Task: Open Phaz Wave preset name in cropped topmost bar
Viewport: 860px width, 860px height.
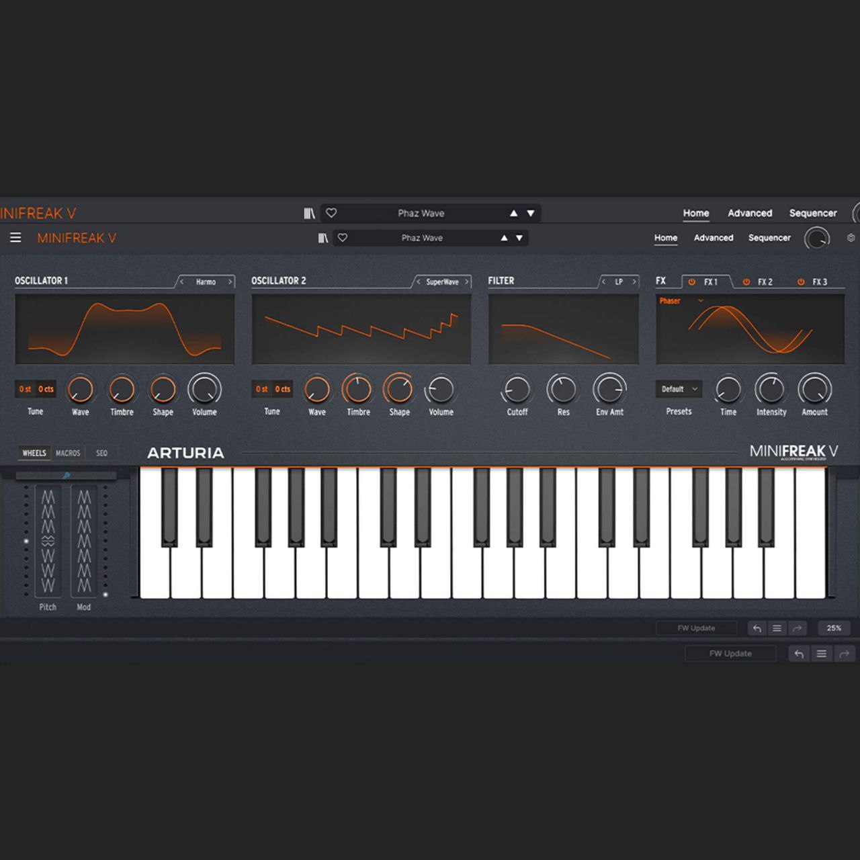Action: point(421,213)
